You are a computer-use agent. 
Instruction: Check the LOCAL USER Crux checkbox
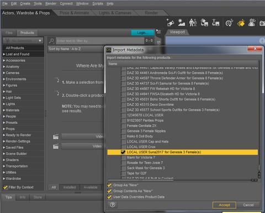123,147
